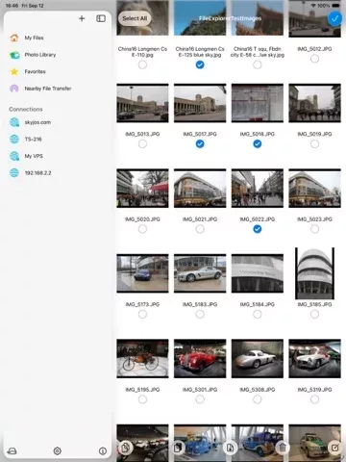Check the IMG_5021.JPG selection circle

pyautogui.click(x=200, y=229)
